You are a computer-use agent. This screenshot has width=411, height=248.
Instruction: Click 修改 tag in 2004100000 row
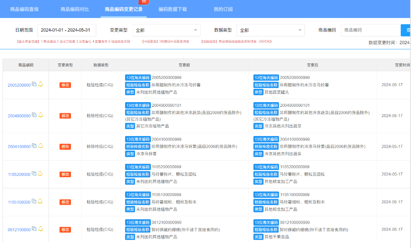(65, 146)
